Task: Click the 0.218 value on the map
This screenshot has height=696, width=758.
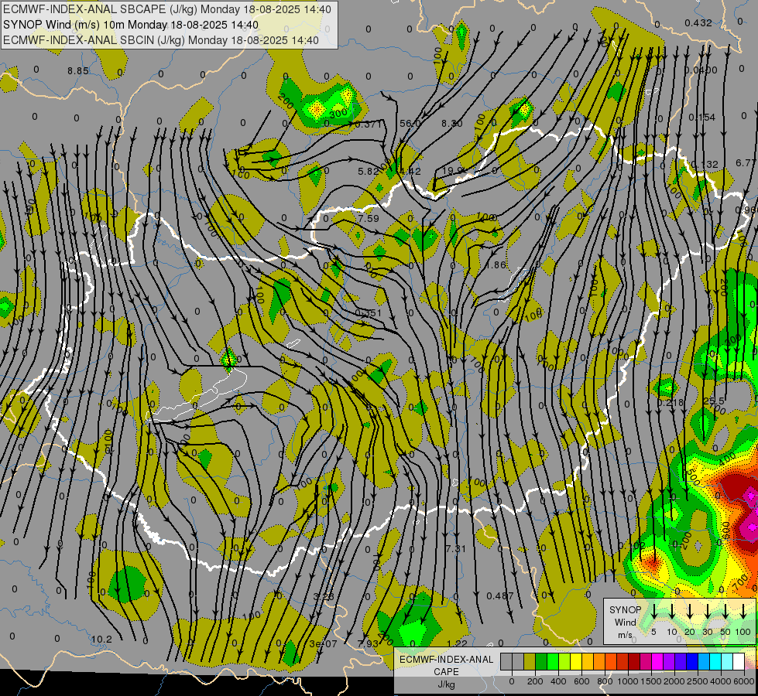Action: (x=671, y=402)
